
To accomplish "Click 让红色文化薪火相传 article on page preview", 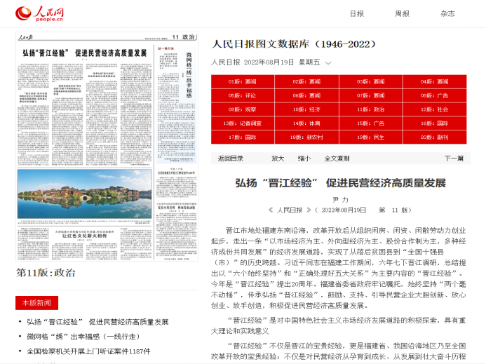I will [85, 236].
